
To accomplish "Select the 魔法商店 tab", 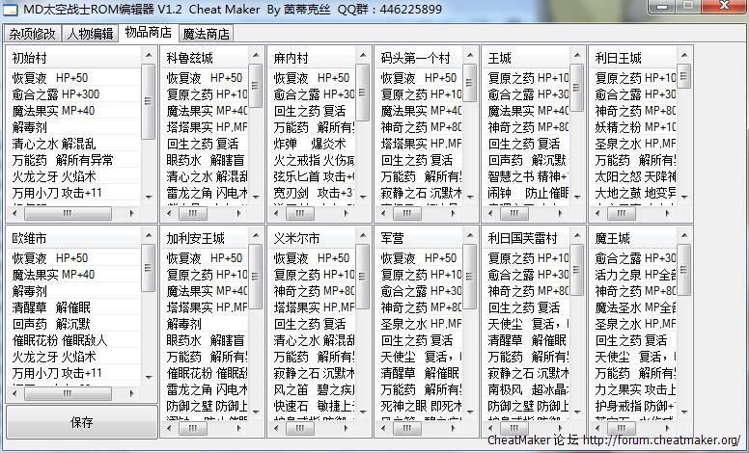I will pyautogui.click(x=206, y=34).
